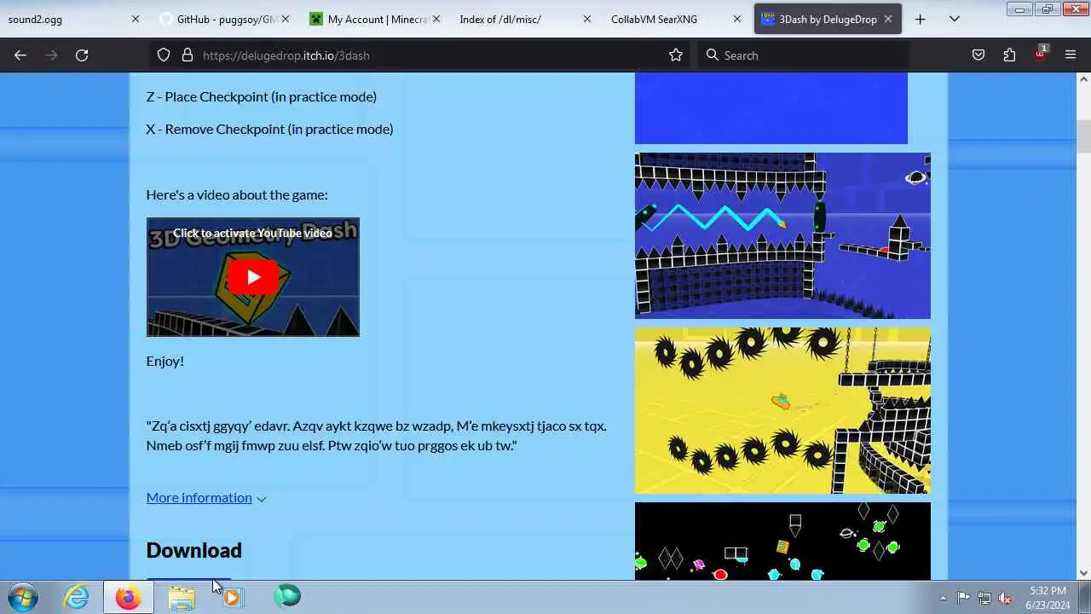Close the My Account Minecraft tab

436,19
